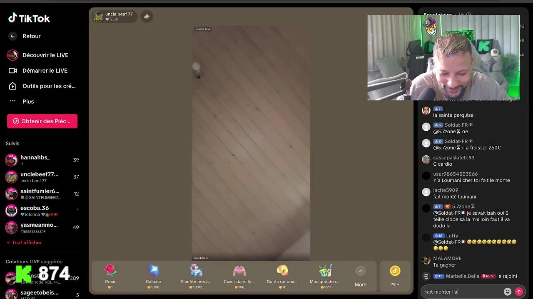Send a Galaxie gift

coord(153,276)
